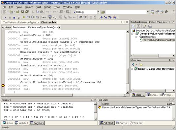176x130 pixels.
Task: Switch to the Task List tab
Action: point(136,123)
